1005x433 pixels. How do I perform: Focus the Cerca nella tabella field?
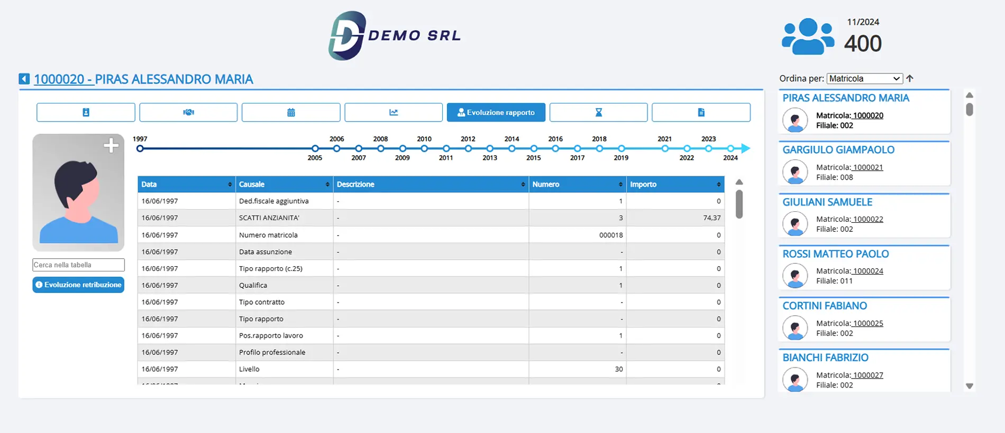click(x=78, y=265)
